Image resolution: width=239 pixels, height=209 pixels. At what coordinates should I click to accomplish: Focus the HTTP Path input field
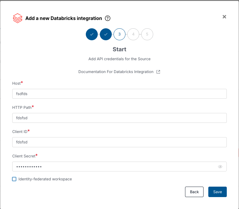pos(119,118)
